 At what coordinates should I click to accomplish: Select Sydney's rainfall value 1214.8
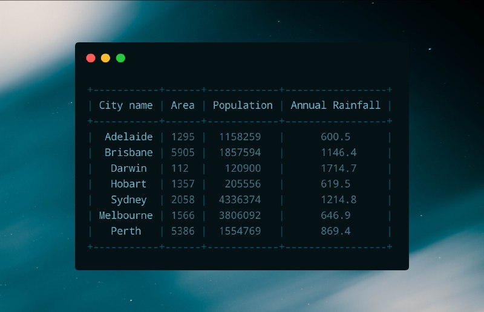tap(339, 200)
